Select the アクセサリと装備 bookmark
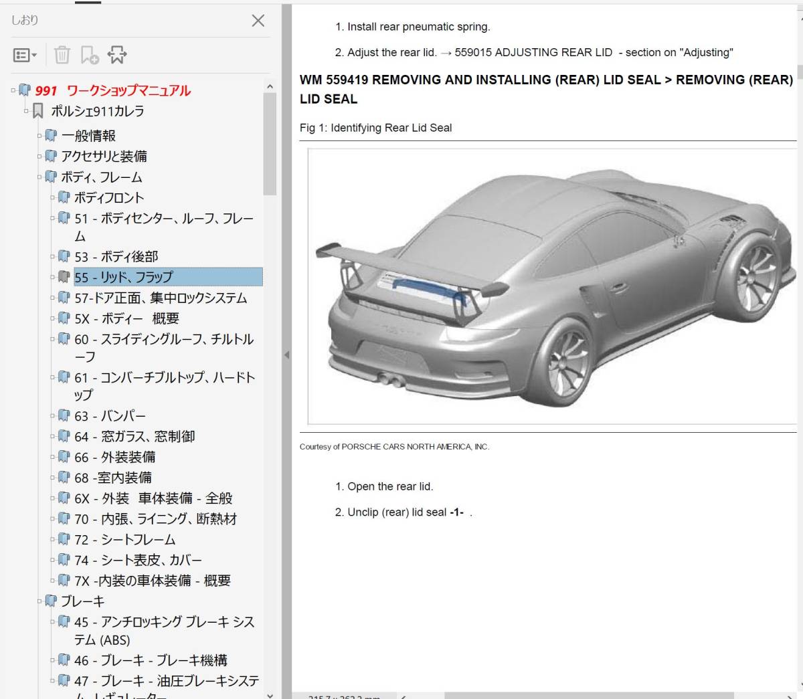This screenshot has width=803, height=699. click(104, 157)
